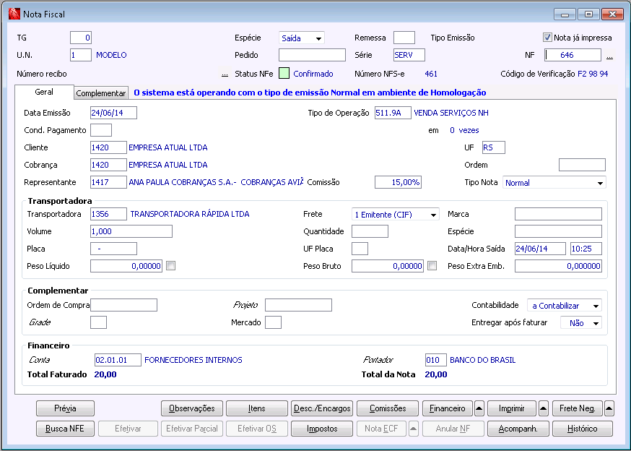The image size is (631, 451).
Task: Click the Pedido input field
Action: pos(312,55)
